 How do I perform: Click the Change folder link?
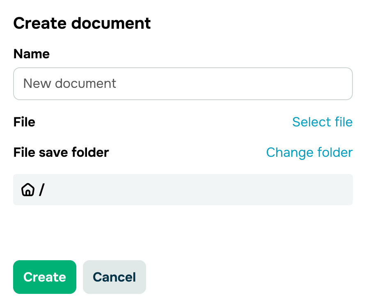coord(309,152)
